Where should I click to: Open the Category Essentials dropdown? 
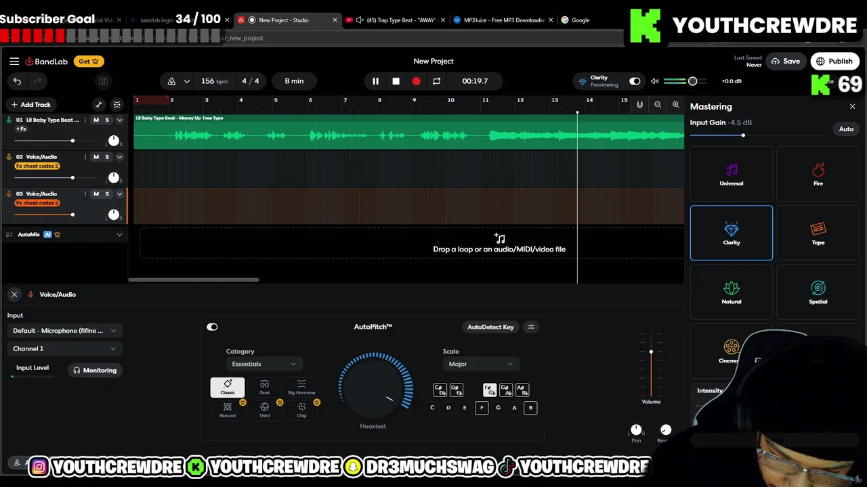(264, 364)
